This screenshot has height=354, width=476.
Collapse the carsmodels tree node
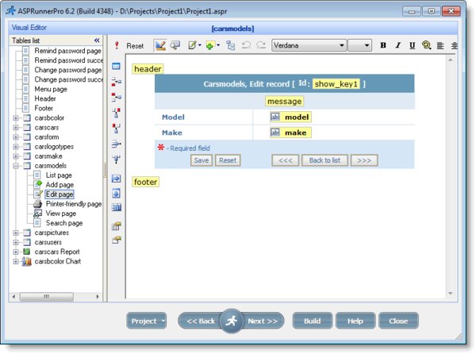pos(15,165)
